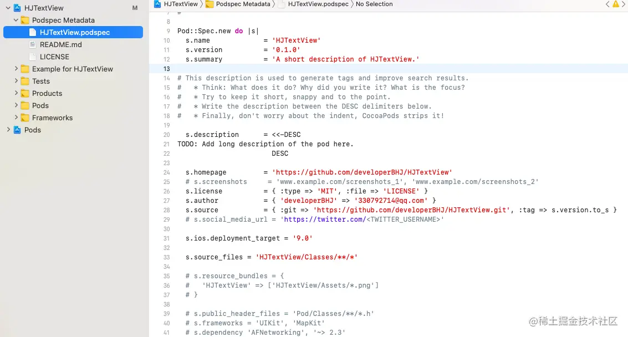
Task: Click the summary string on line 12
Action: click(346, 59)
